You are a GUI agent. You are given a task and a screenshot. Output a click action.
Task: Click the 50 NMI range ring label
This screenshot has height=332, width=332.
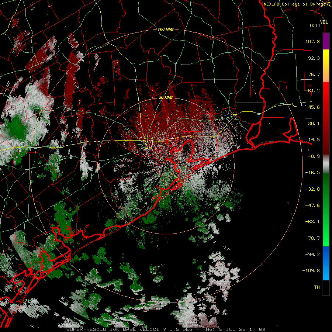pyautogui.click(x=166, y=98)
